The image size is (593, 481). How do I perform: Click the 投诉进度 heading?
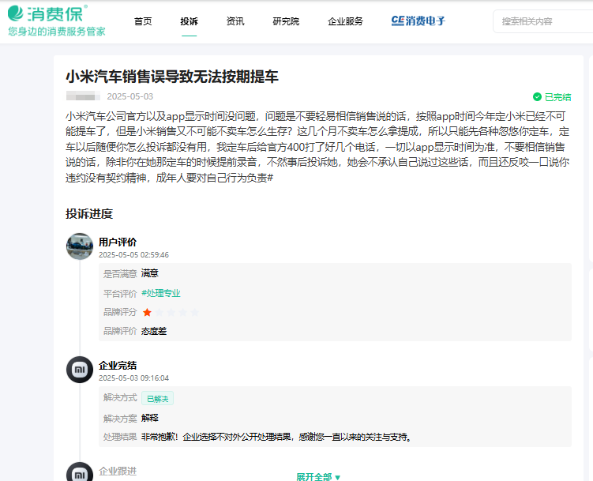pyautogui.click(x=89, y=214)
